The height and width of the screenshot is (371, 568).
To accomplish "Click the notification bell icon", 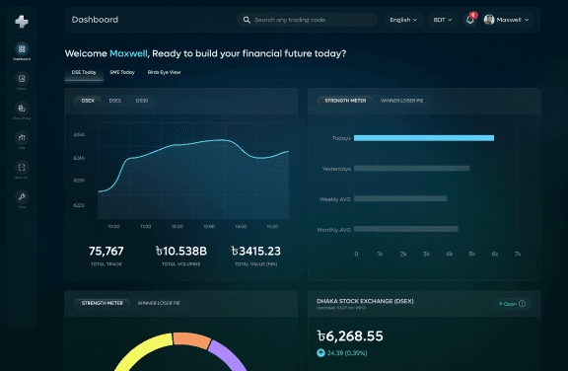I will click(470, 20).
